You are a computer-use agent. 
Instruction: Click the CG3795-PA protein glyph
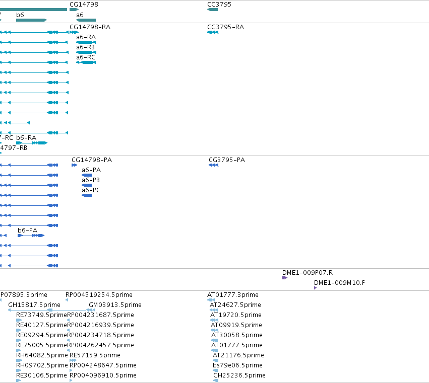point(213,165)
